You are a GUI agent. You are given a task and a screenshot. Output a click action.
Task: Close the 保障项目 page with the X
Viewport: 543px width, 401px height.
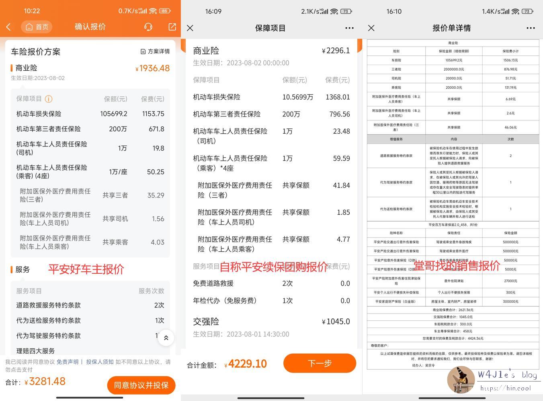(190, 28)
